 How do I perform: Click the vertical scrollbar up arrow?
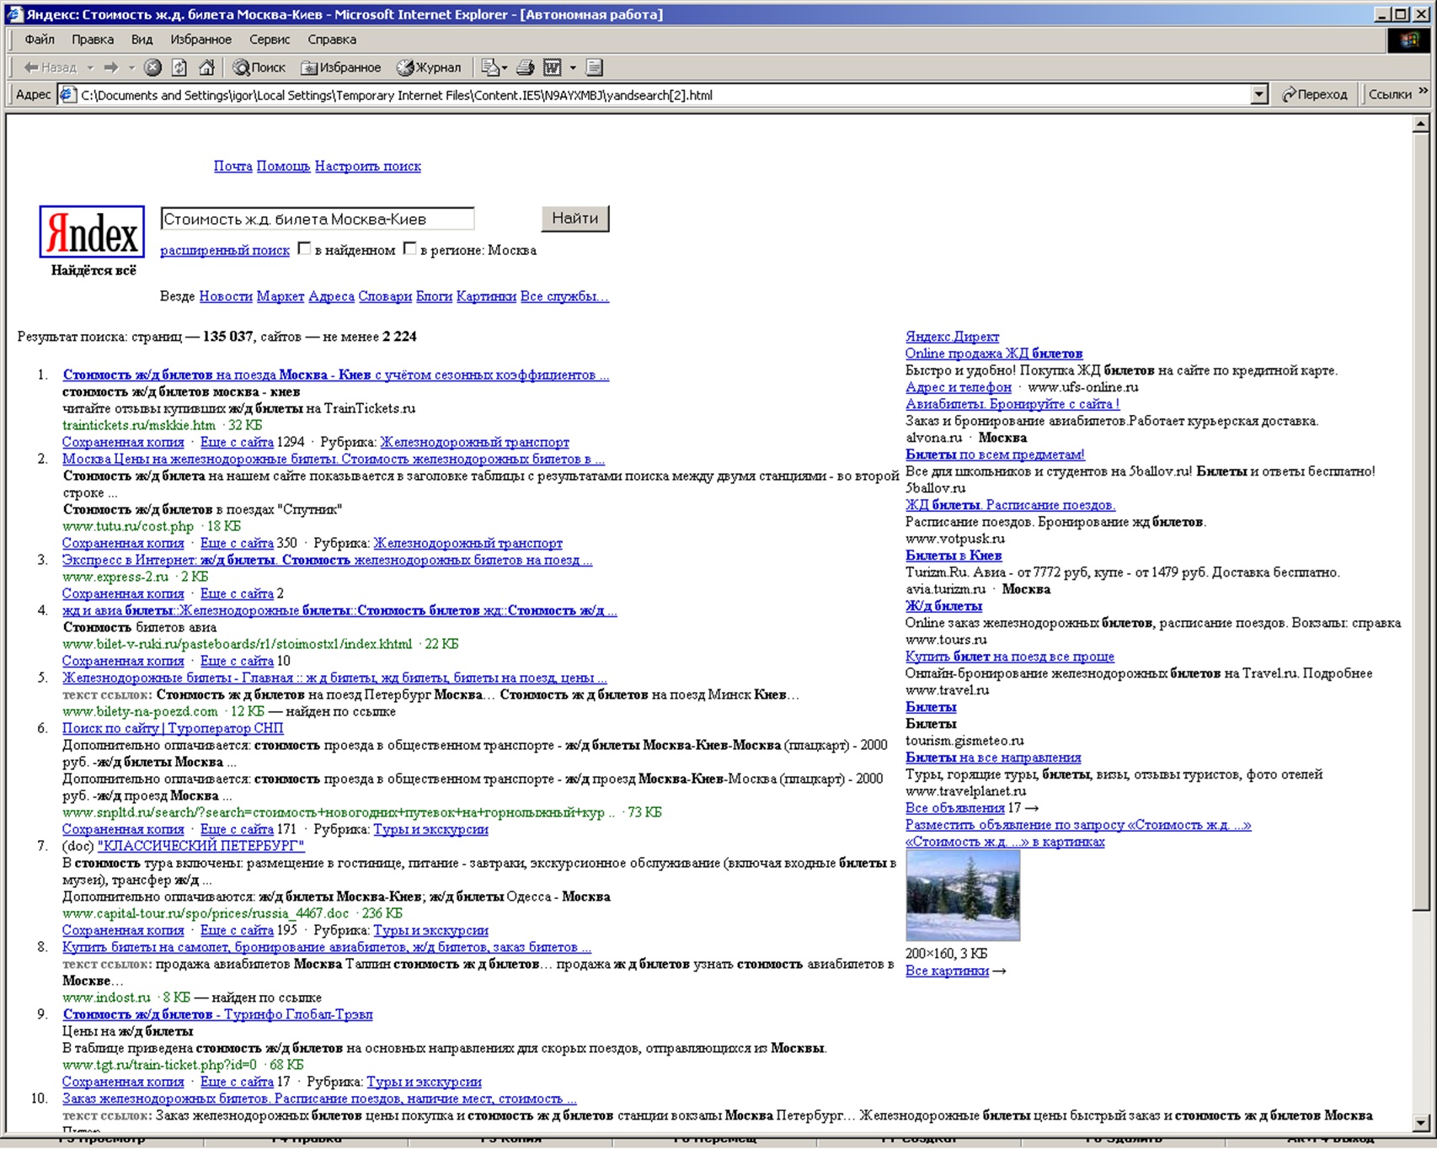[1421, 124]
